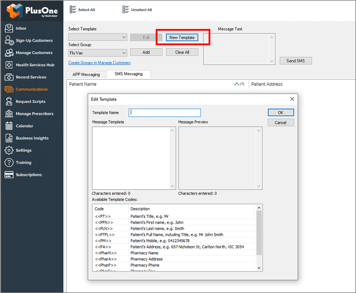
Task: Click the New Template button
Action: click(182, 38)
